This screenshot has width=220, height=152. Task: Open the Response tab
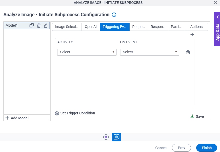click(158, 27)
